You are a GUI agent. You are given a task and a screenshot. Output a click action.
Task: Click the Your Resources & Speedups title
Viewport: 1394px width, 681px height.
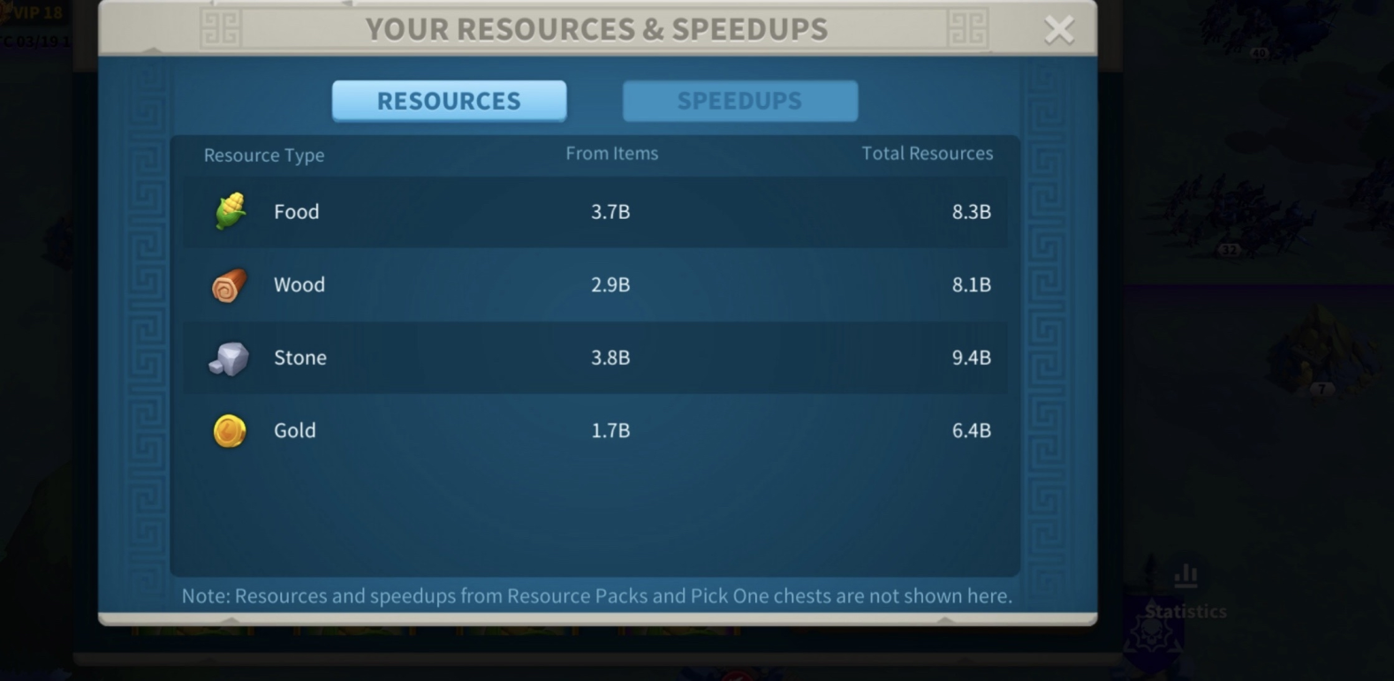click(596, 29)
